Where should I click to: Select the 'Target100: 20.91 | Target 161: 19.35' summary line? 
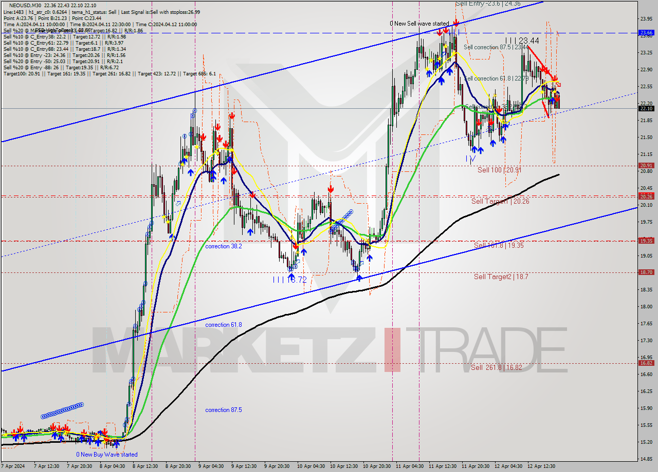109,73
